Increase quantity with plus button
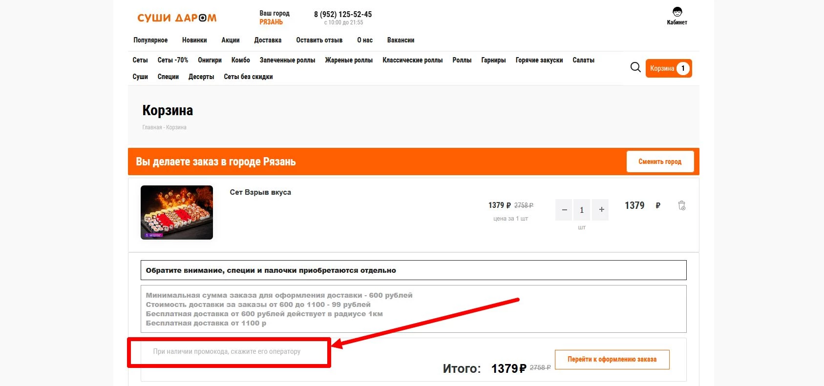Screen dimensions: 824x386 [x=601, y=209]
